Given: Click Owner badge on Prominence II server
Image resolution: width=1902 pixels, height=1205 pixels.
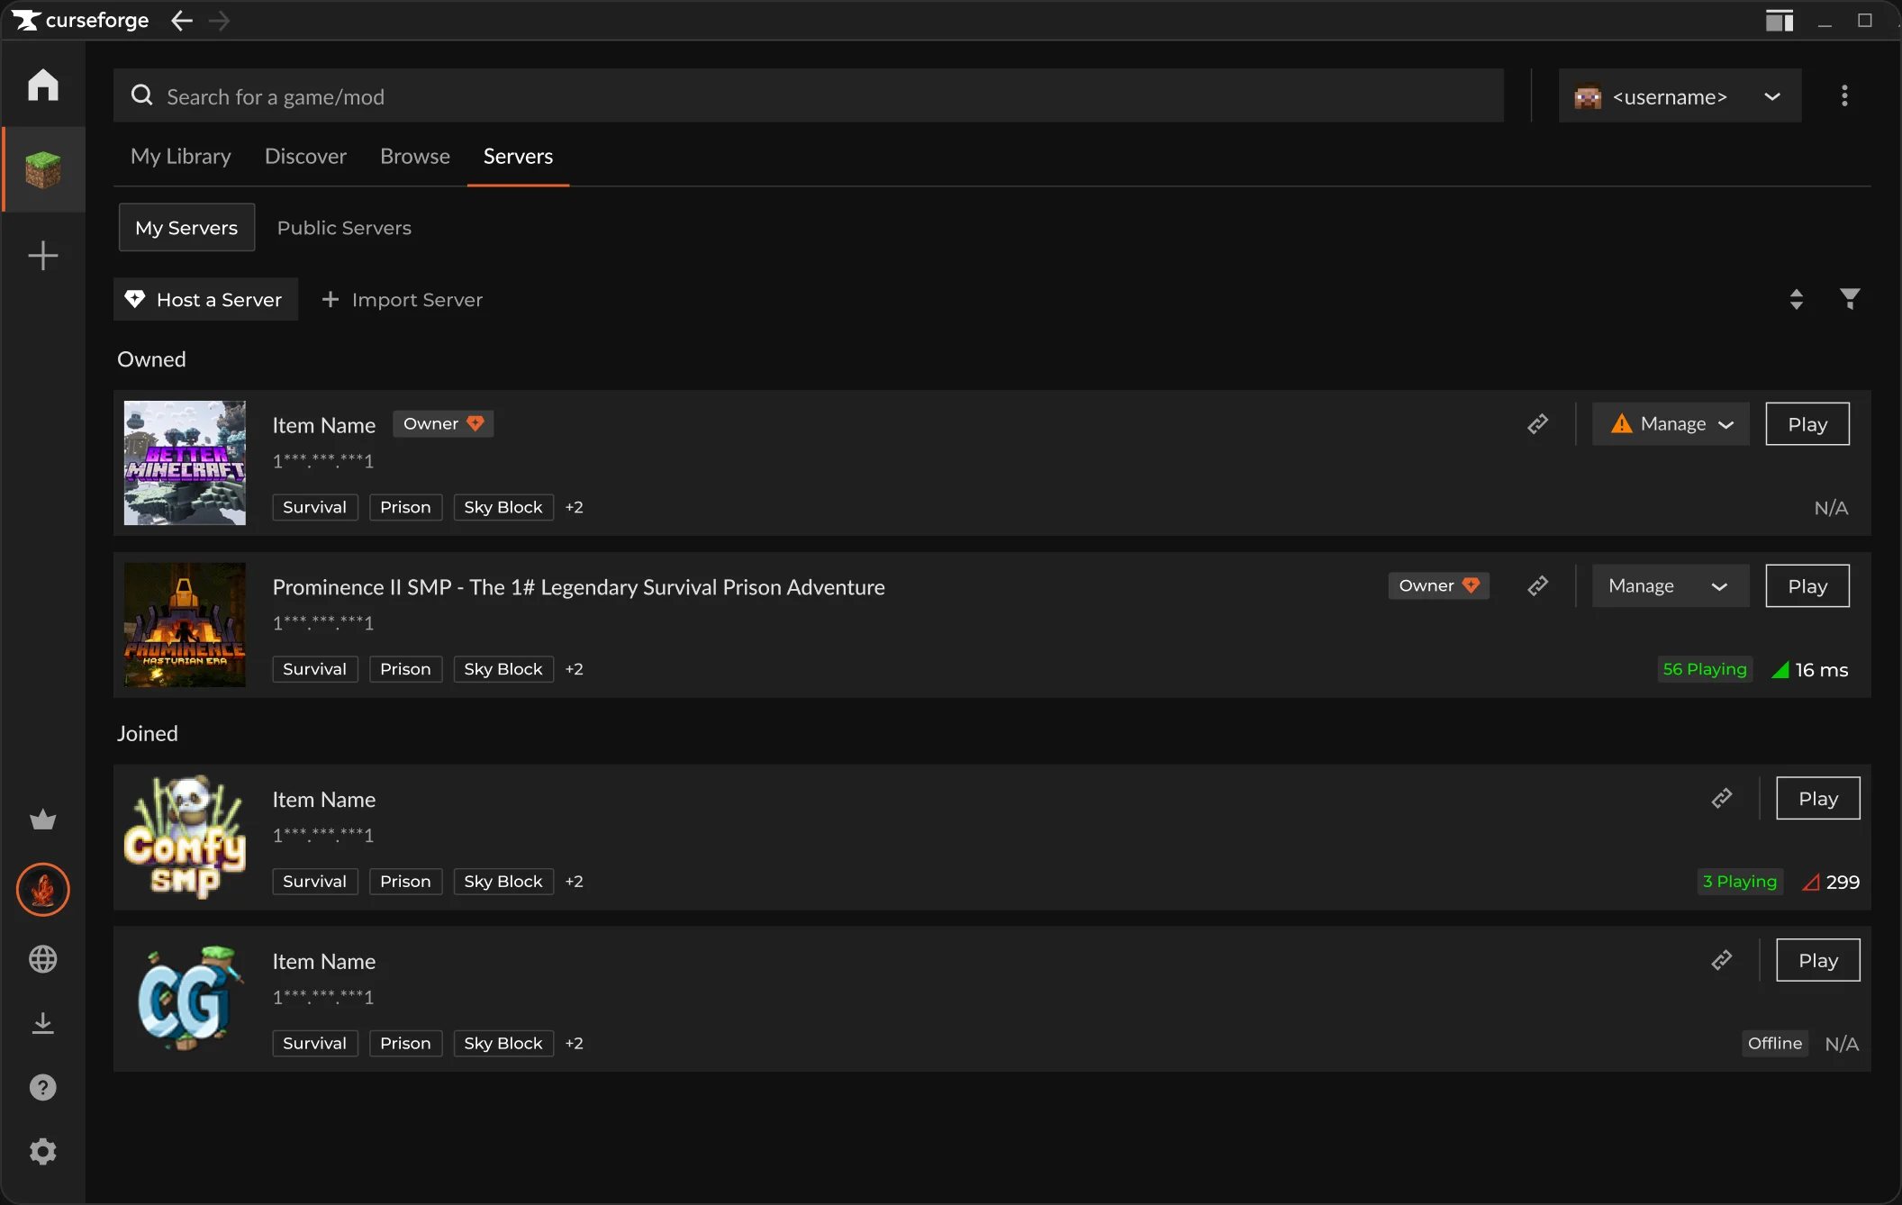Looking at the screenshot, I should point(1439,586).
